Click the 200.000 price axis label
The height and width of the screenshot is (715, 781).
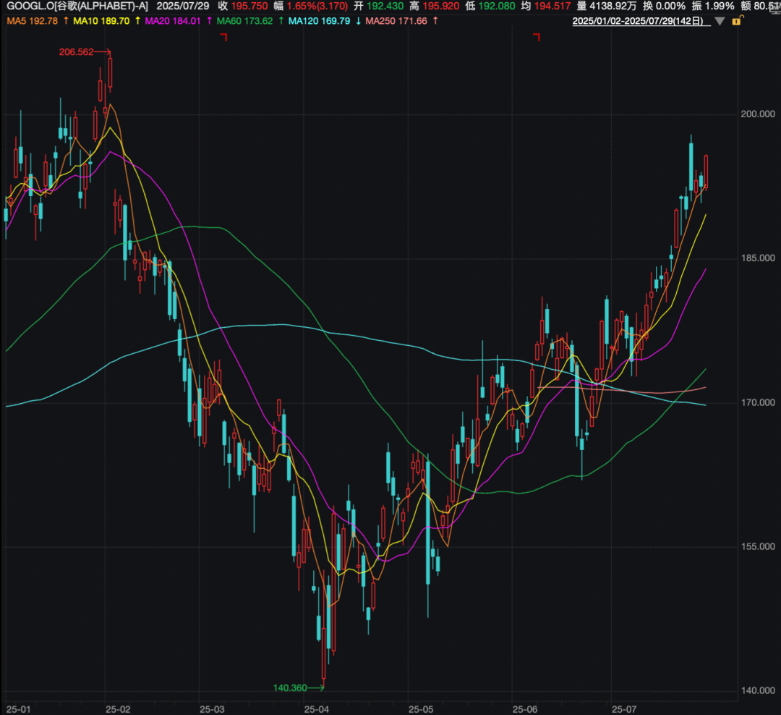(758, 114)
